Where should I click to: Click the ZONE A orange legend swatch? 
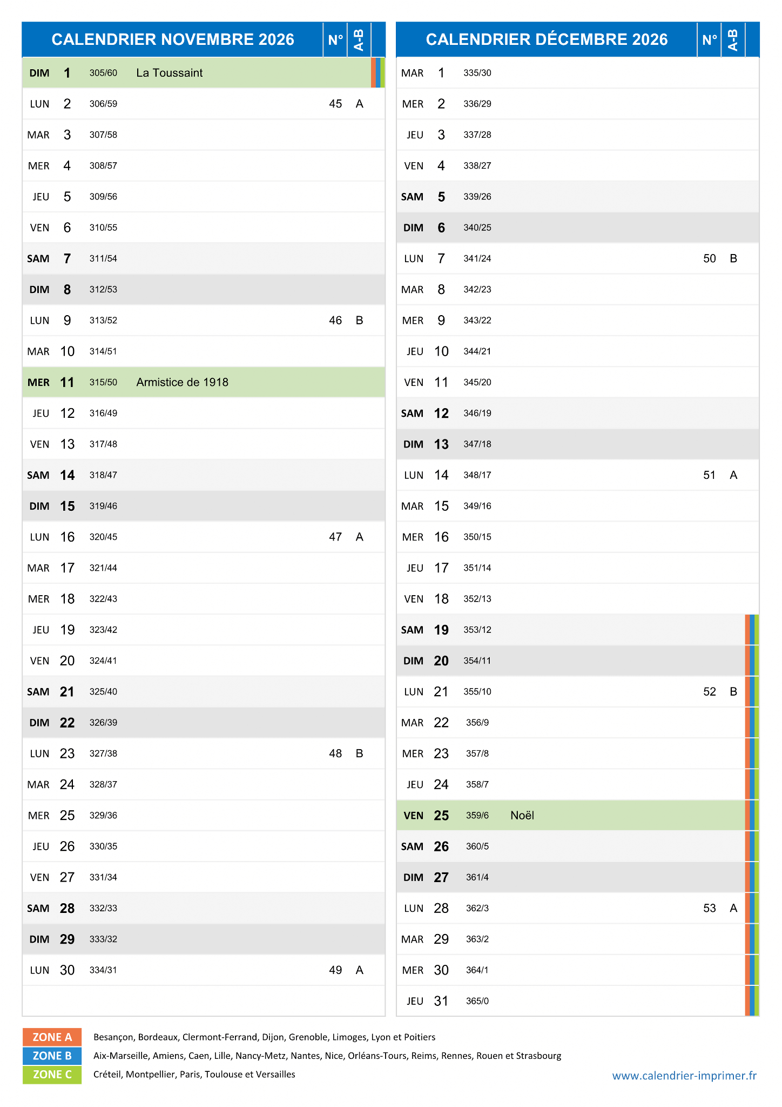(52, 1037)
